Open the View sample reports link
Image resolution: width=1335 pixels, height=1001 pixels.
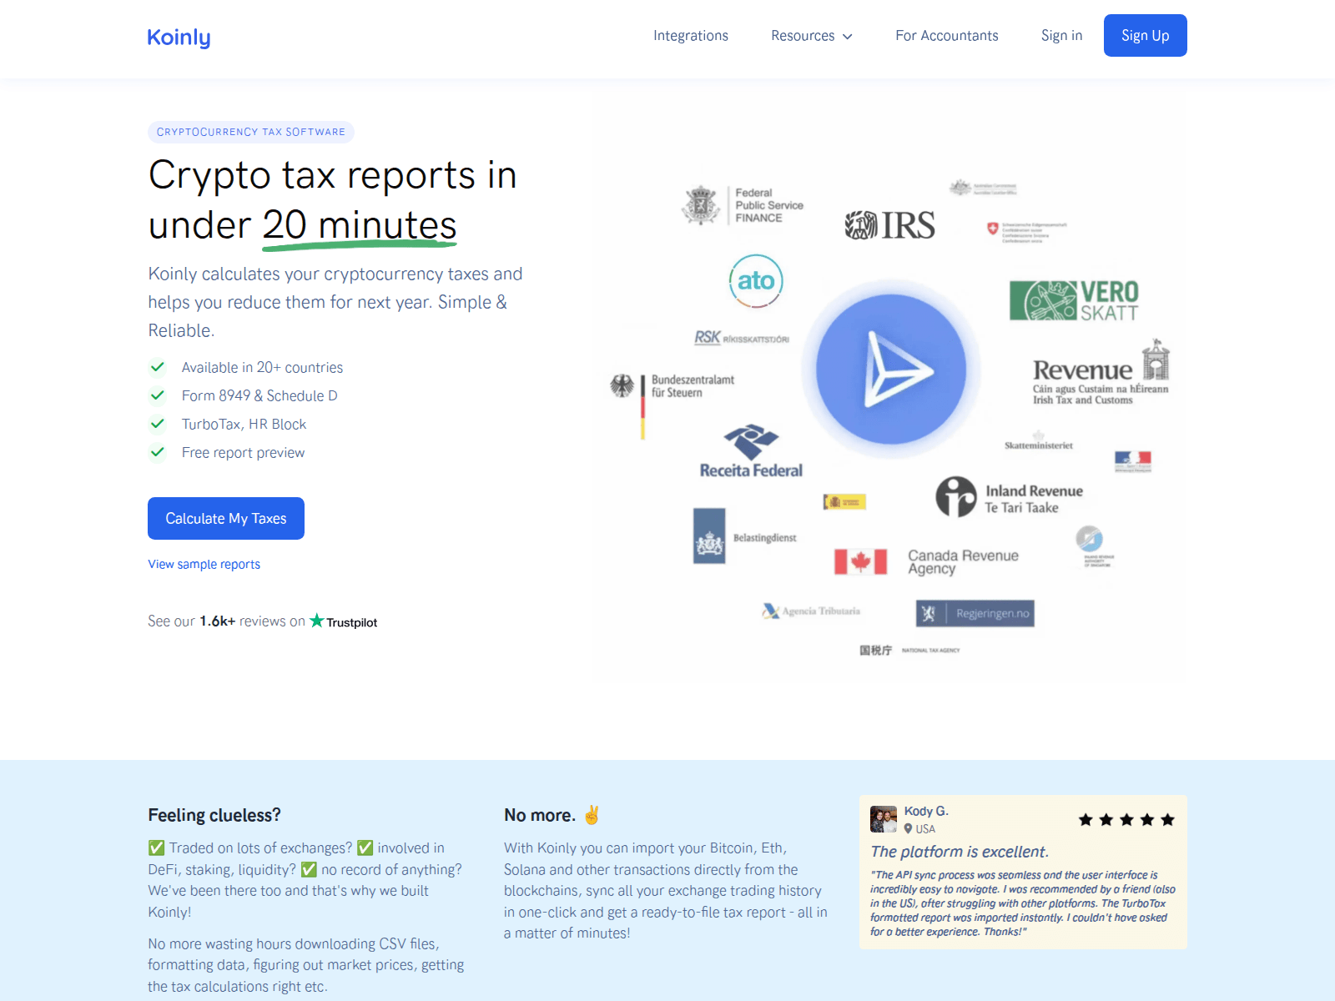pos(204,565)
